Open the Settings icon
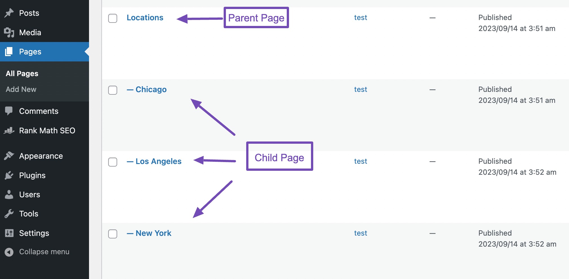This screenshot has height=279, width=569. coord(9,233)
